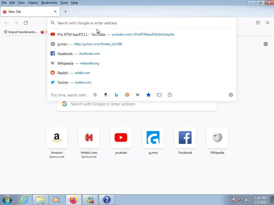Click the new tab page search box

[x=137, y=104]
